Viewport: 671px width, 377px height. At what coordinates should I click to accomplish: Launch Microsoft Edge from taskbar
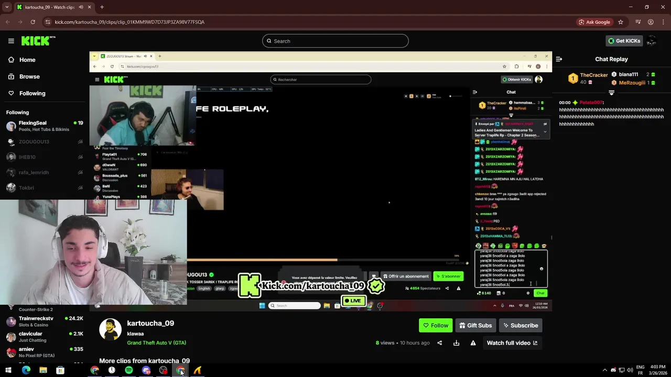[26, 370]
